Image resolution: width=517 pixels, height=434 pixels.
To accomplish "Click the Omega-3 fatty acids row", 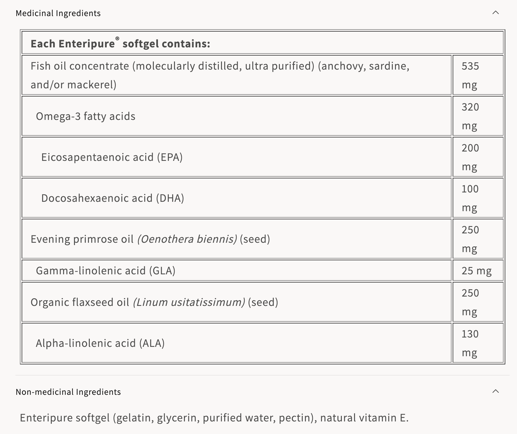I will pos(86,116).
